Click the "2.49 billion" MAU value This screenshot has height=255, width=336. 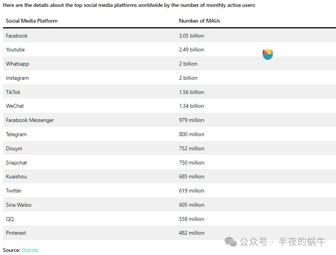pyautogui.click(x=192, y=49)
